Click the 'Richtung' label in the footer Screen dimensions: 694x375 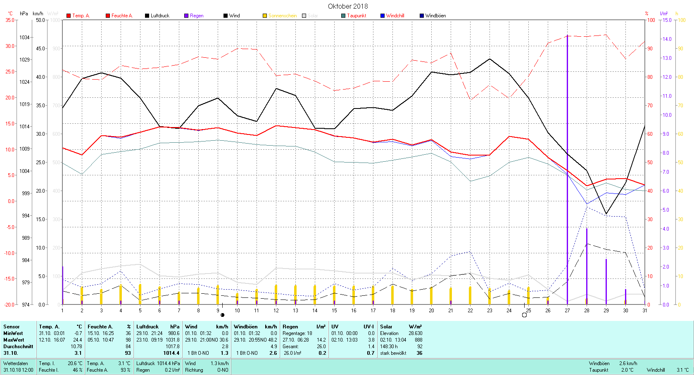click(x=194, y=370)
